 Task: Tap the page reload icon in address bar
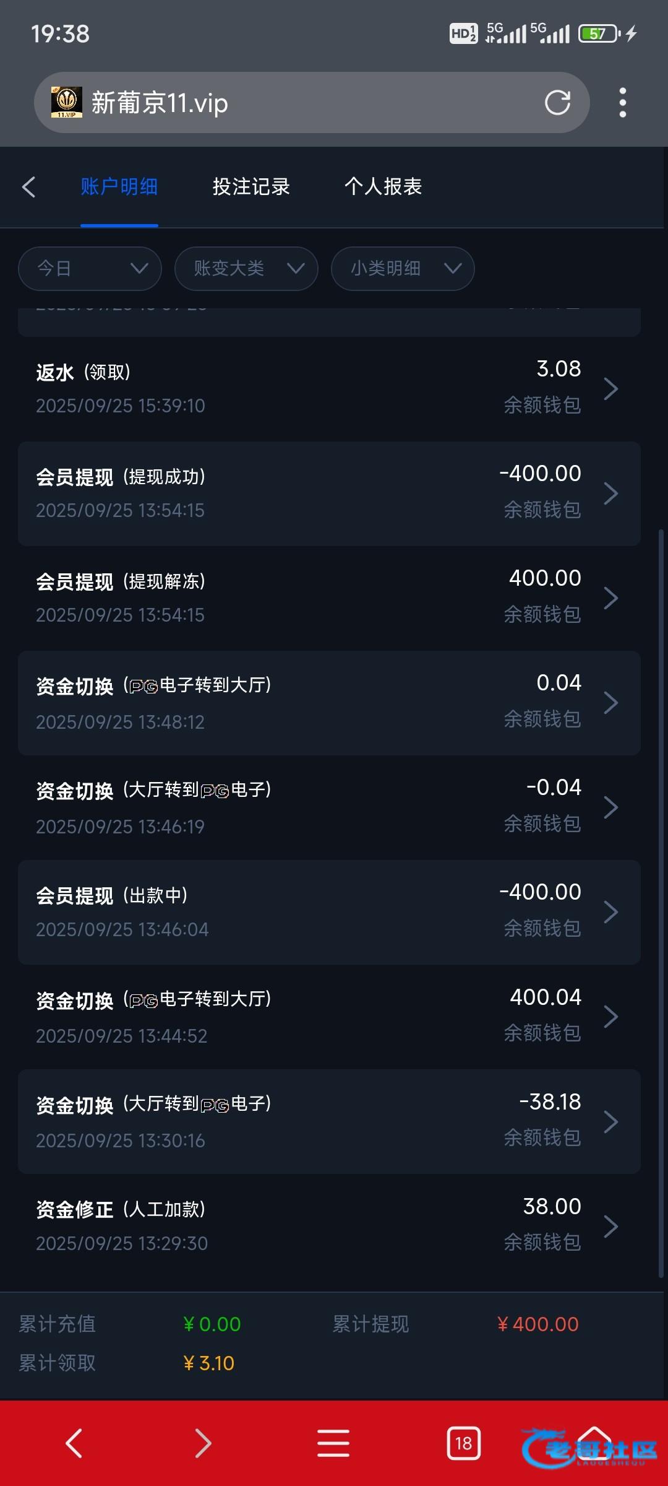557,103
